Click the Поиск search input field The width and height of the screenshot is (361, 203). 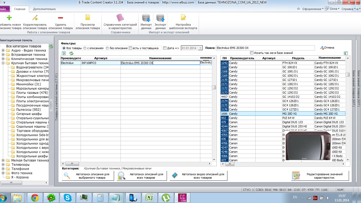[265, 48]
